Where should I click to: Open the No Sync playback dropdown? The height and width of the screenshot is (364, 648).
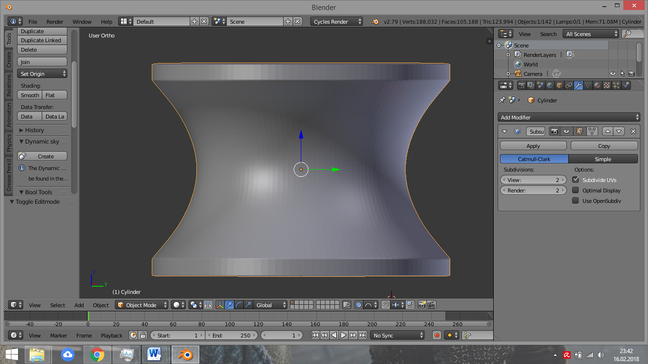click(x=398, y=335)
